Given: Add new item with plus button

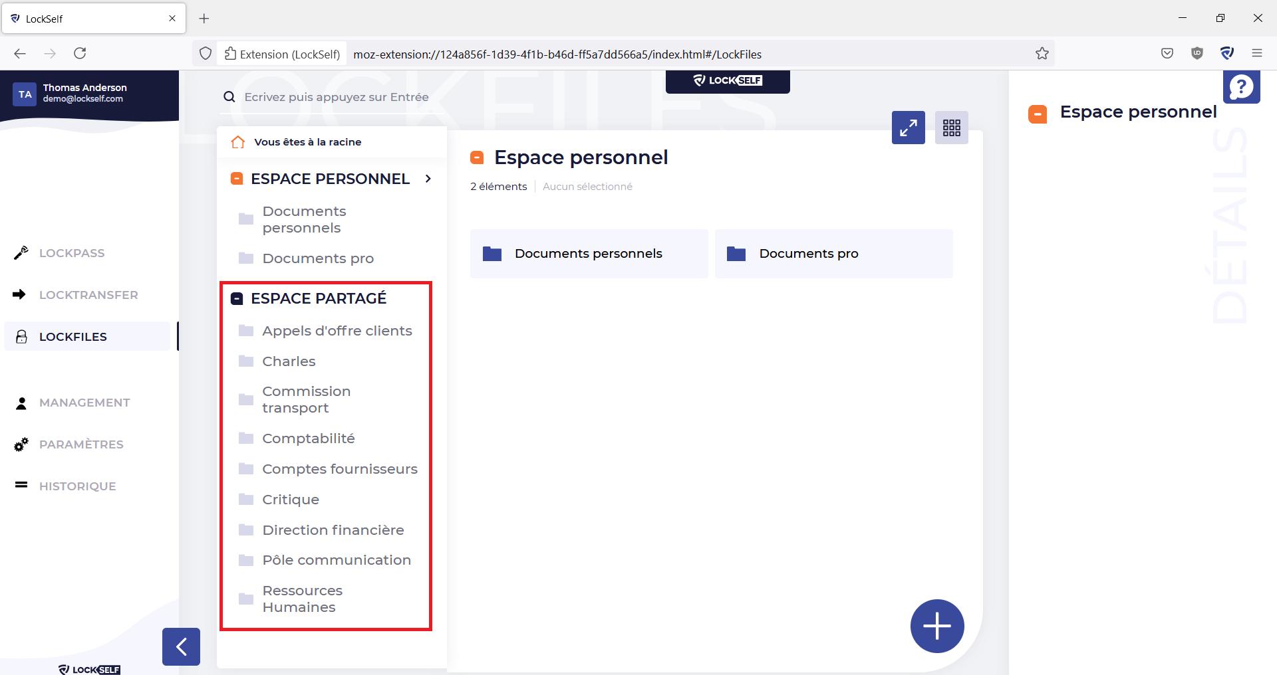Looking at the screenshot, I should pos(937,626).
